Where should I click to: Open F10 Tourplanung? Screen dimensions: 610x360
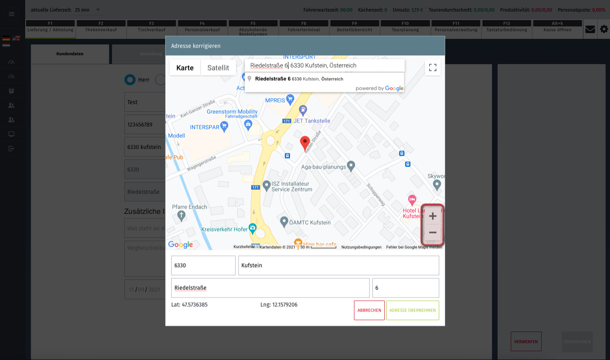coord(405,29)
